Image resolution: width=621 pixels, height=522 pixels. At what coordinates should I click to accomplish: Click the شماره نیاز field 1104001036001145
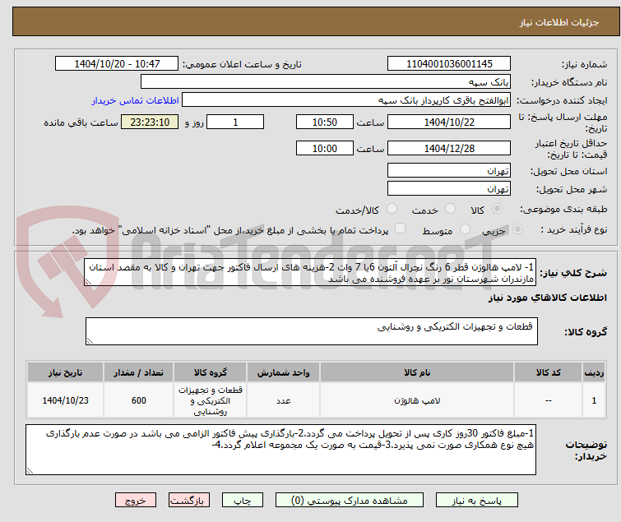[x=449, y=64]
